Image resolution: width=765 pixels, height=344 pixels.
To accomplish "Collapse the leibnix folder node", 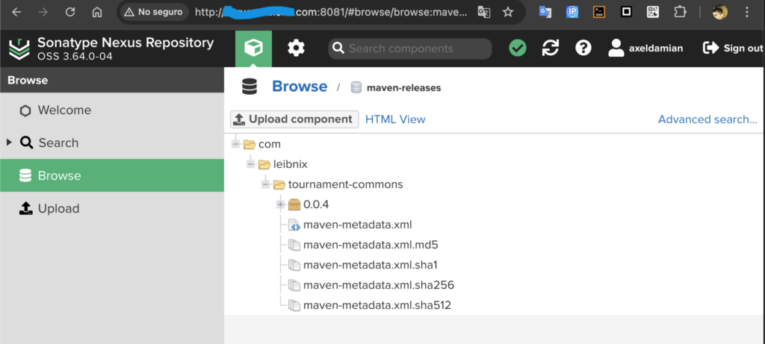I will click(x=251, y=163).
